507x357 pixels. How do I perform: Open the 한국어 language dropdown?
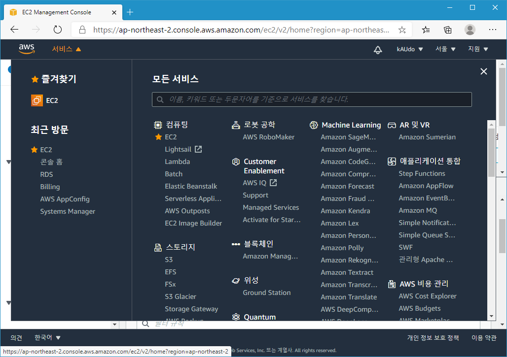pyautogui.click(x=47, y=338)
